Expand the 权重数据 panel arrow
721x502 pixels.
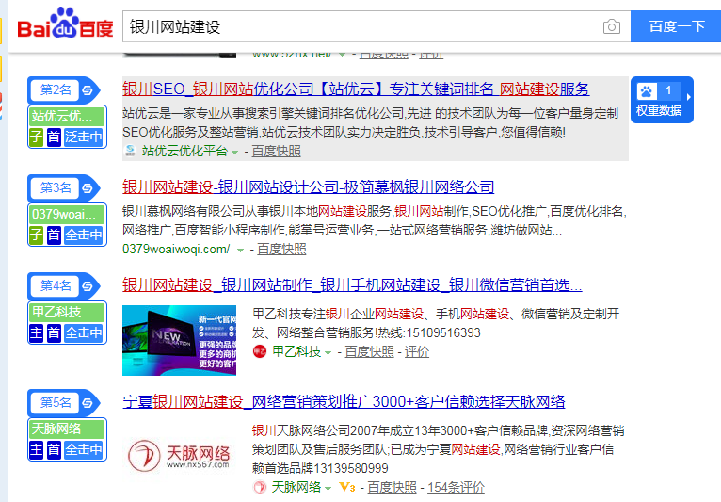click(x=688, y=97)
